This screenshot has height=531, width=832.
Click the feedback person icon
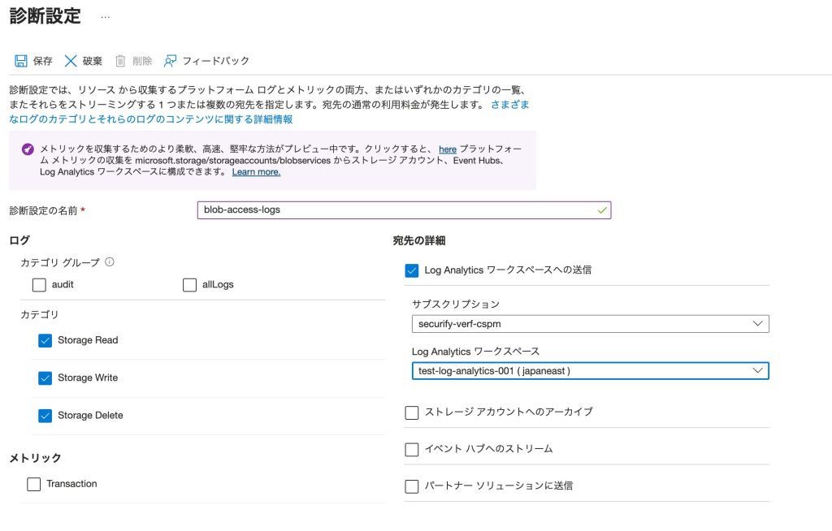(170, 61)
